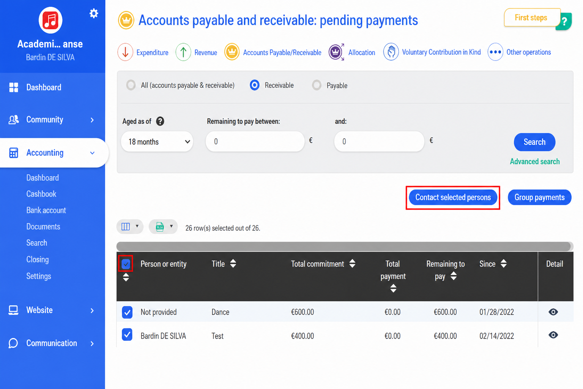Expand the Community menu chevron

click(x=92, y=120)
